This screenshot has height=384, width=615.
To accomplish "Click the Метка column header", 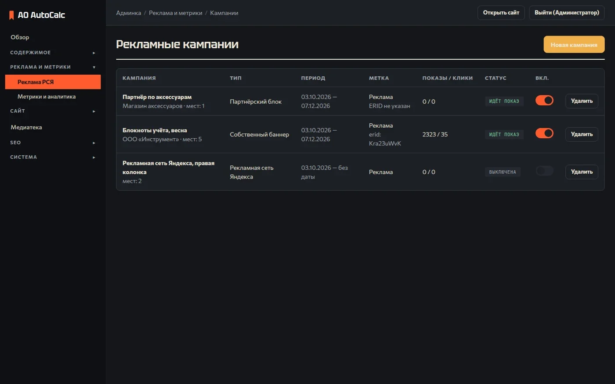I will (x=379, y=78).
